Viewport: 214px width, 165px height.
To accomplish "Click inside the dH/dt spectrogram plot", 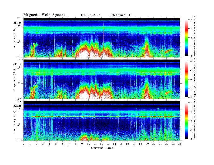I will 102,37.
